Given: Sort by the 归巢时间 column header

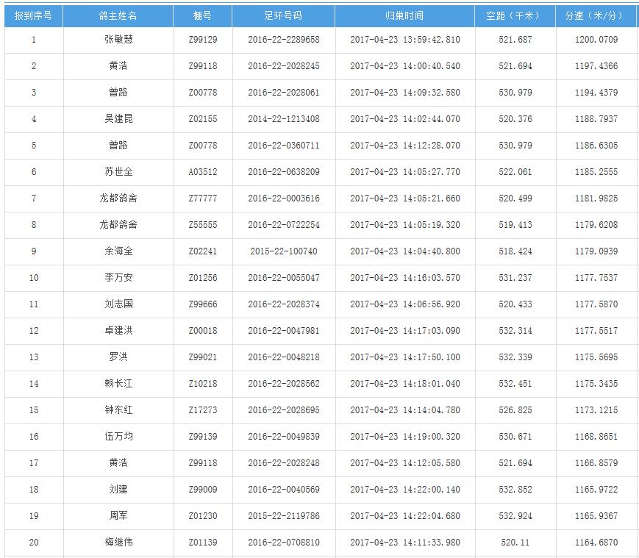Looking at the screenshot, I should [x=404, y=16].
